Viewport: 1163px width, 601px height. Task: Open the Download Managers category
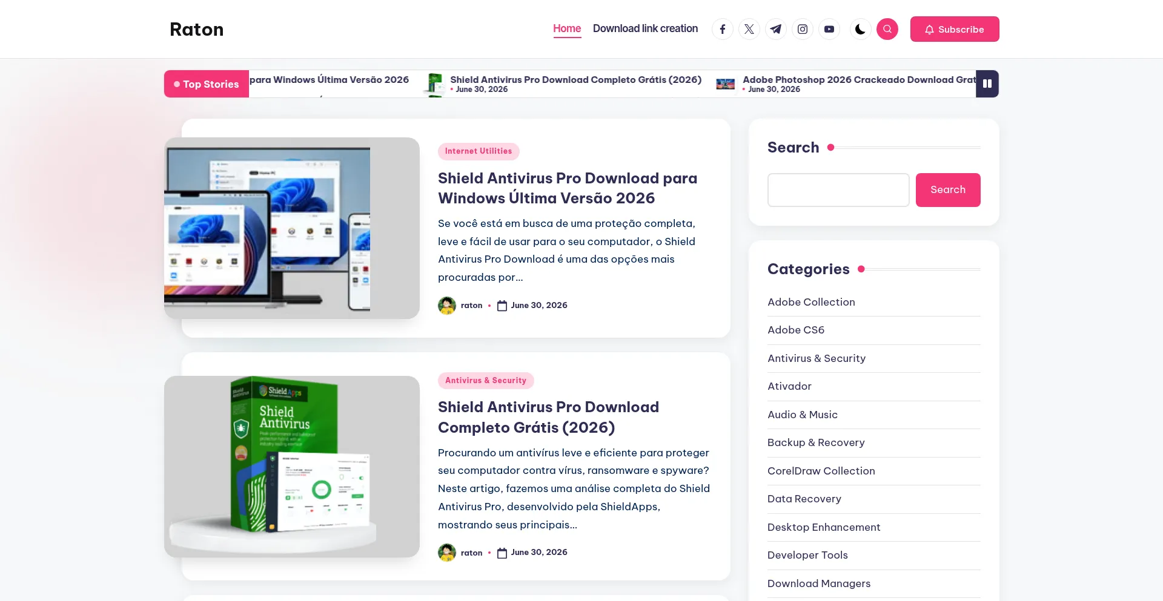point(819,583)
